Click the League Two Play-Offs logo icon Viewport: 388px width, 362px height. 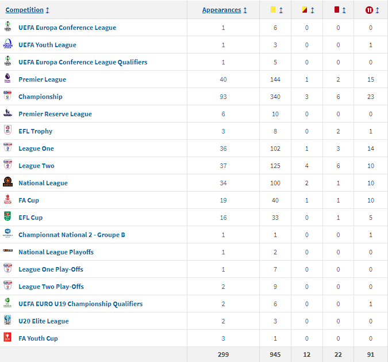point(7,285)
